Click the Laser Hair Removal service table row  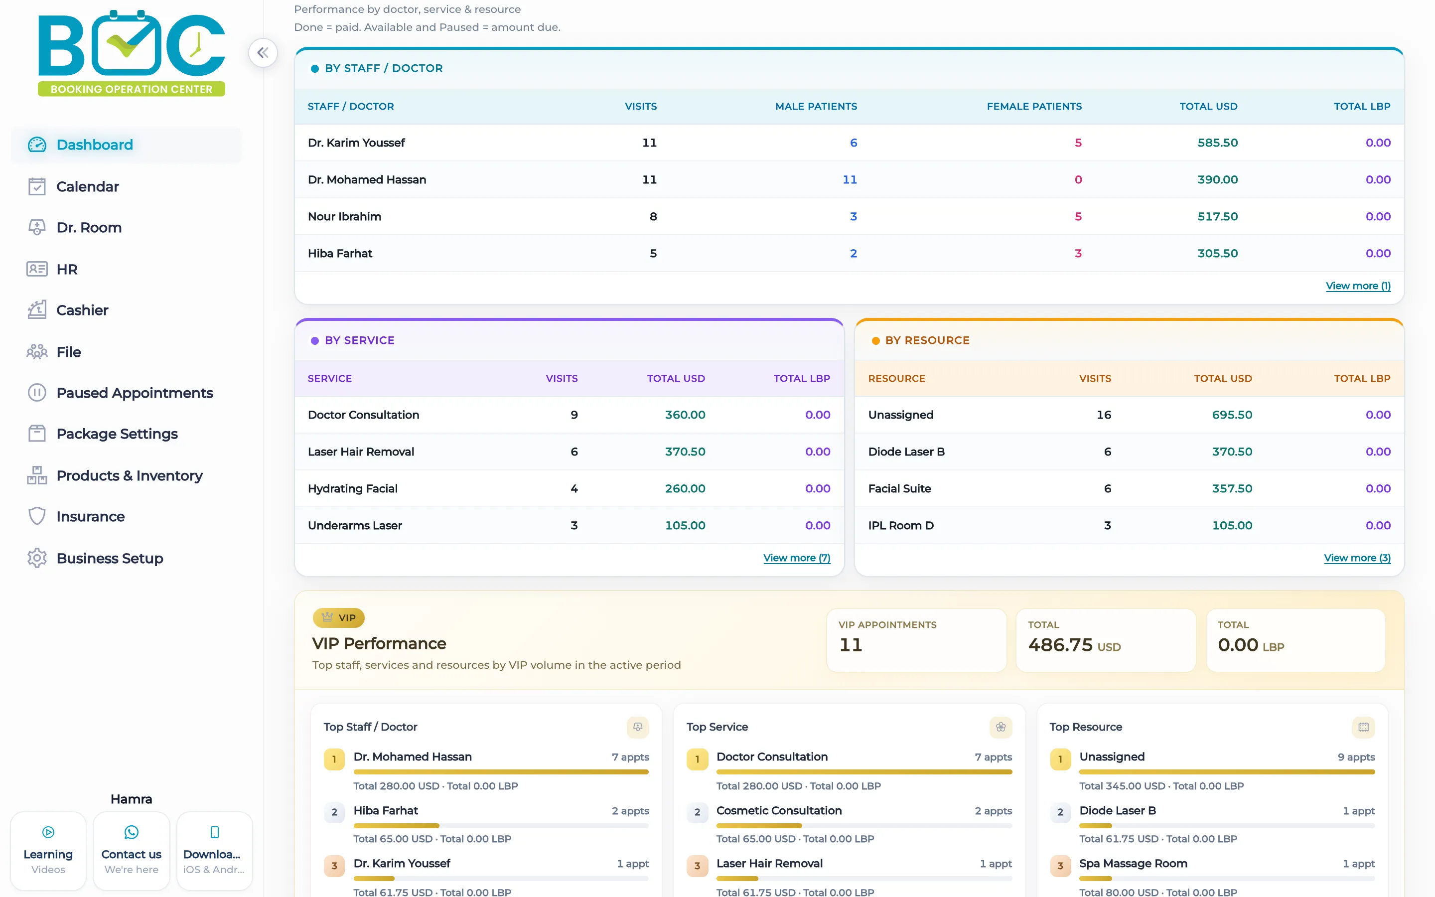[x=569, y=451]
